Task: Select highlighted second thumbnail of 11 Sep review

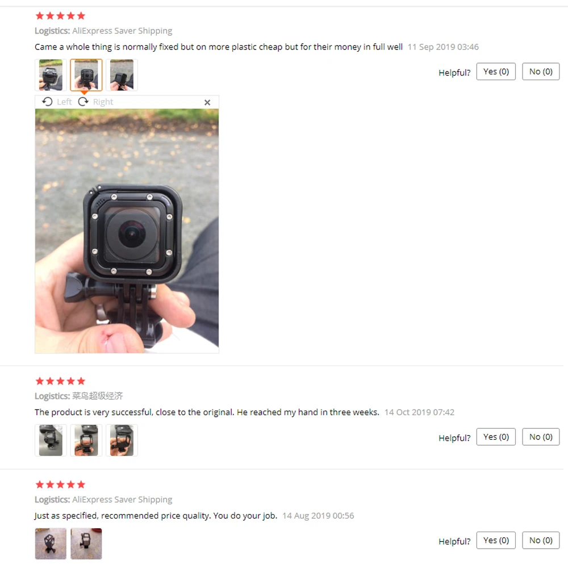Action: click(x=86, y=75)
